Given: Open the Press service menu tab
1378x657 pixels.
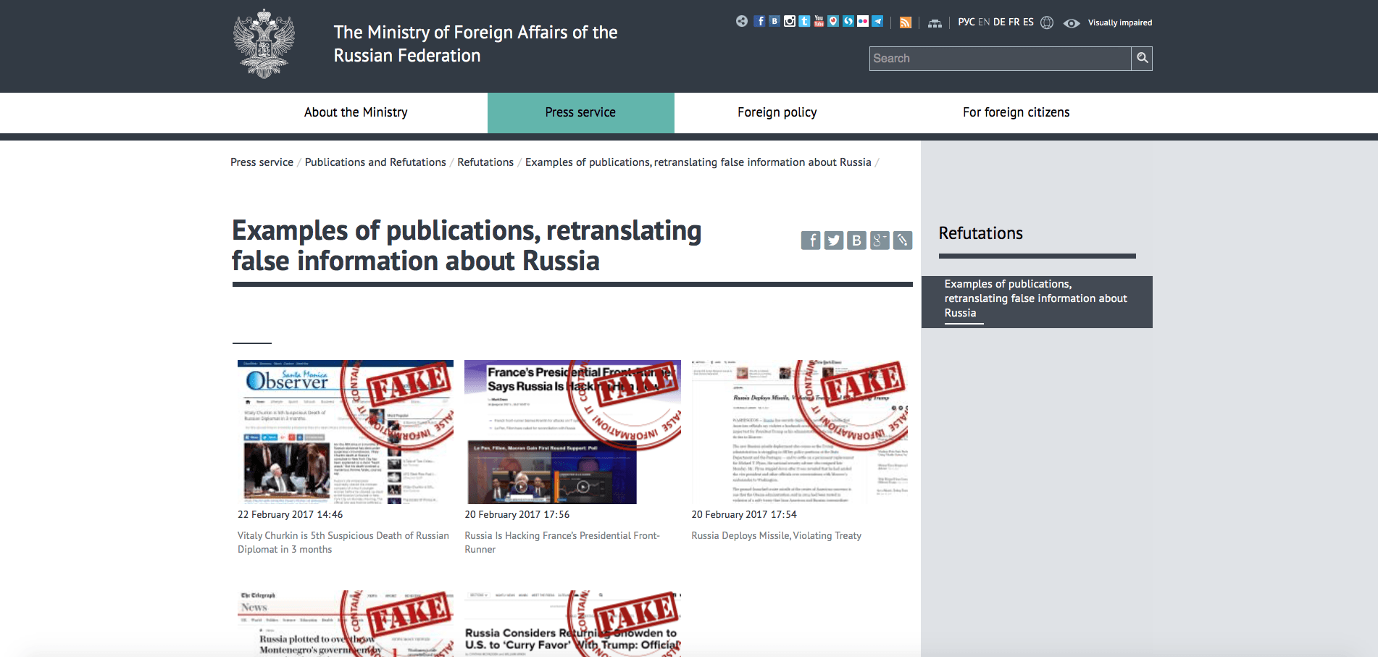Looking at the screenshot, I should [x=580, y=112].
